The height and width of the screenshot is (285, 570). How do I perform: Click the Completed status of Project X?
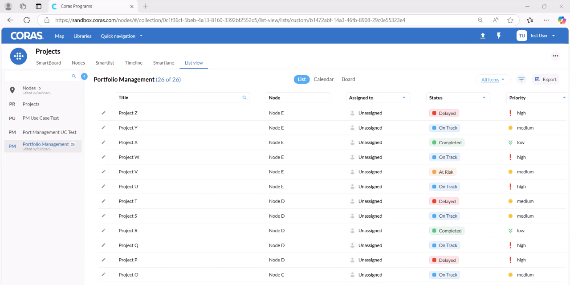[x=447, y=142]
